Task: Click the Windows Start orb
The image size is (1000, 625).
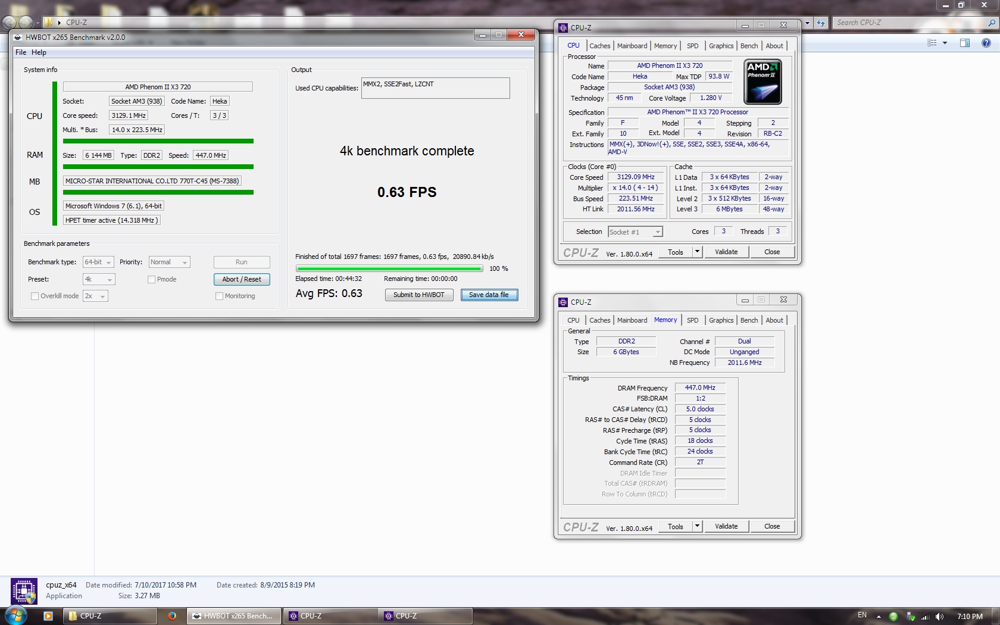Action: pyautogui.click(x=16, y=615)
